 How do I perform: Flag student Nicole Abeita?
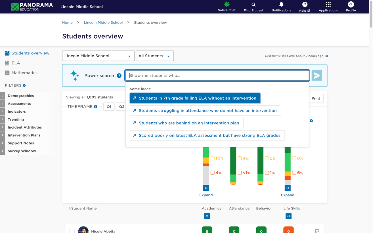coord(317,231)
